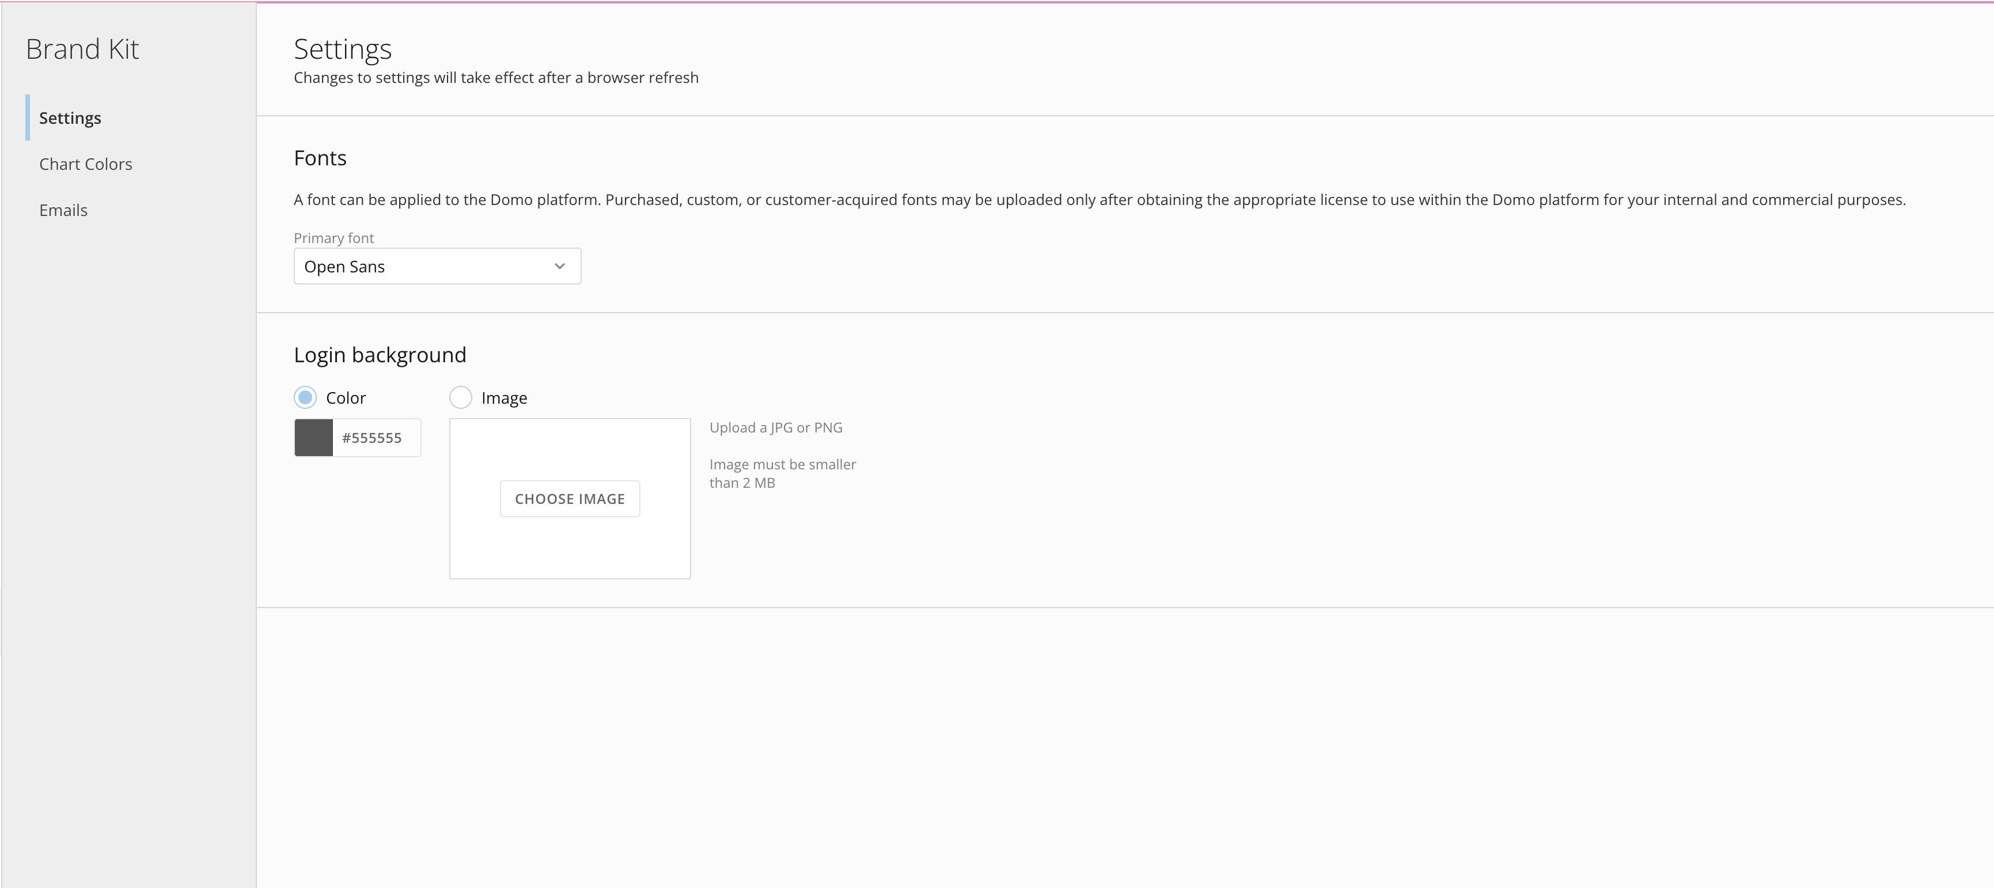Navigate to the Emails section
This screenshot has height=888, width=1994.
[63, 209]
